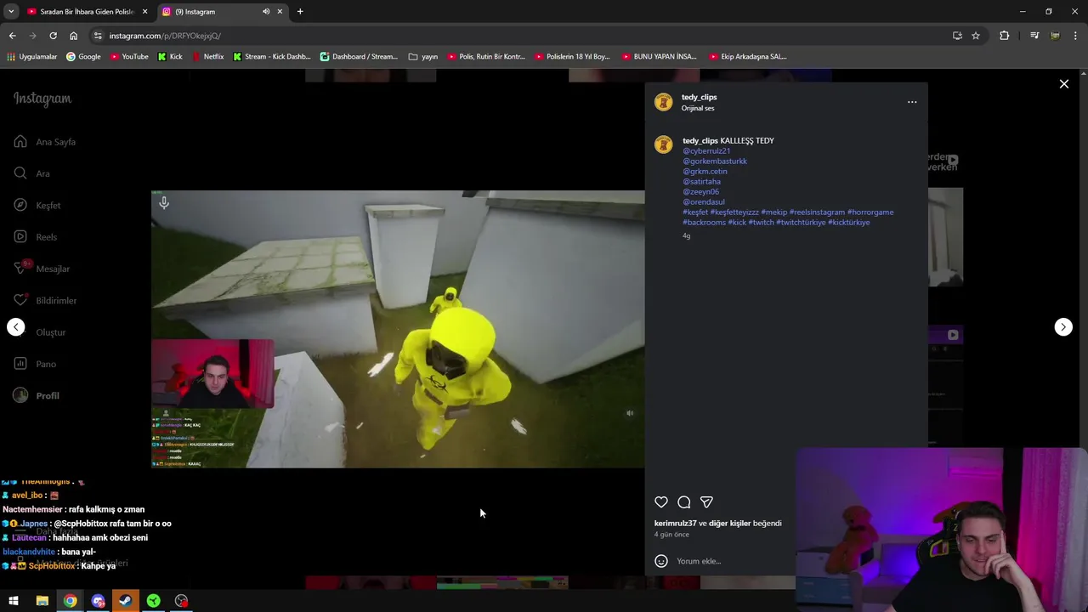
Task: Open Ara search in sidebar
Action: (32, 173)
